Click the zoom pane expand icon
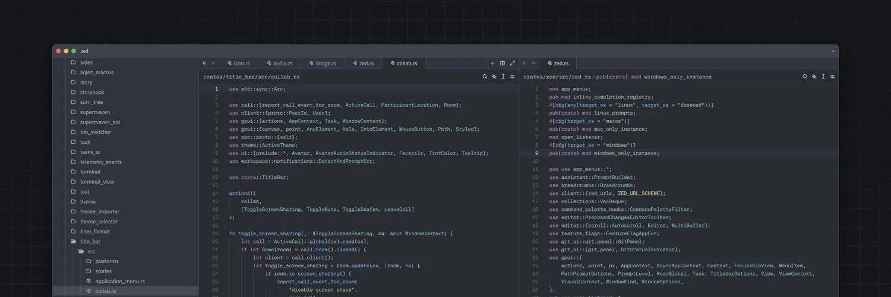This screenshot has width=891, height=297. coord(513,63)
